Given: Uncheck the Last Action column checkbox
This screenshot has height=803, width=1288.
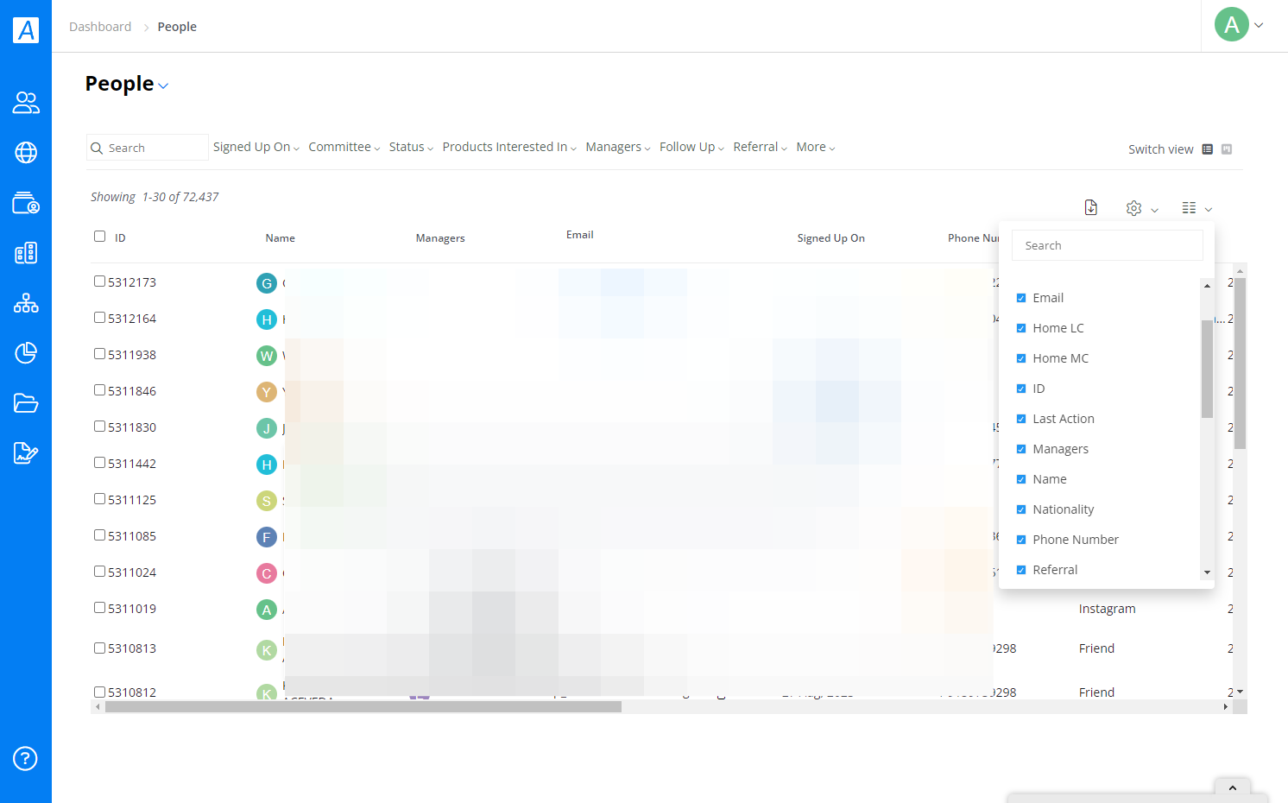Looking at the screenshot, I should click(x=1021, y=419).
